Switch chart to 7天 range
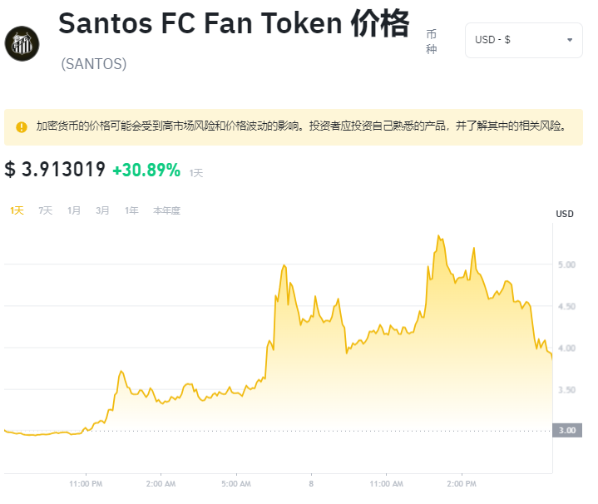 (46, 210)
